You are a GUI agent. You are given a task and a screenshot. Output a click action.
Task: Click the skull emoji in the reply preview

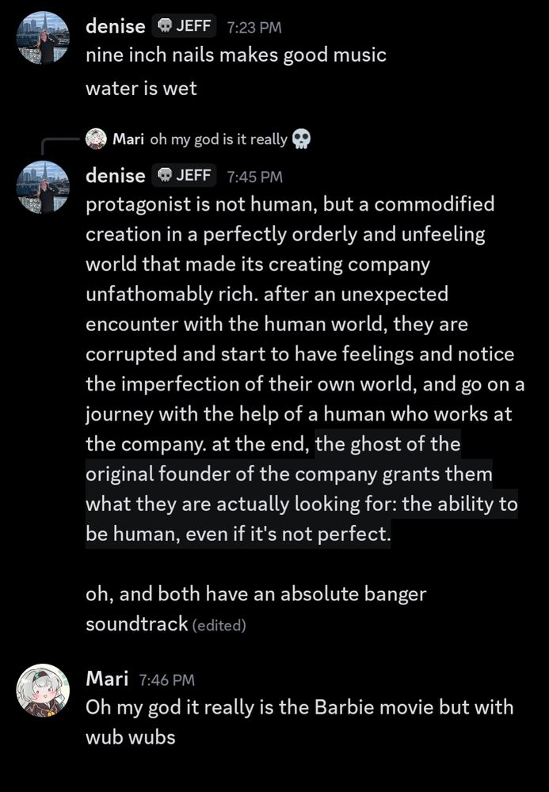301,139
